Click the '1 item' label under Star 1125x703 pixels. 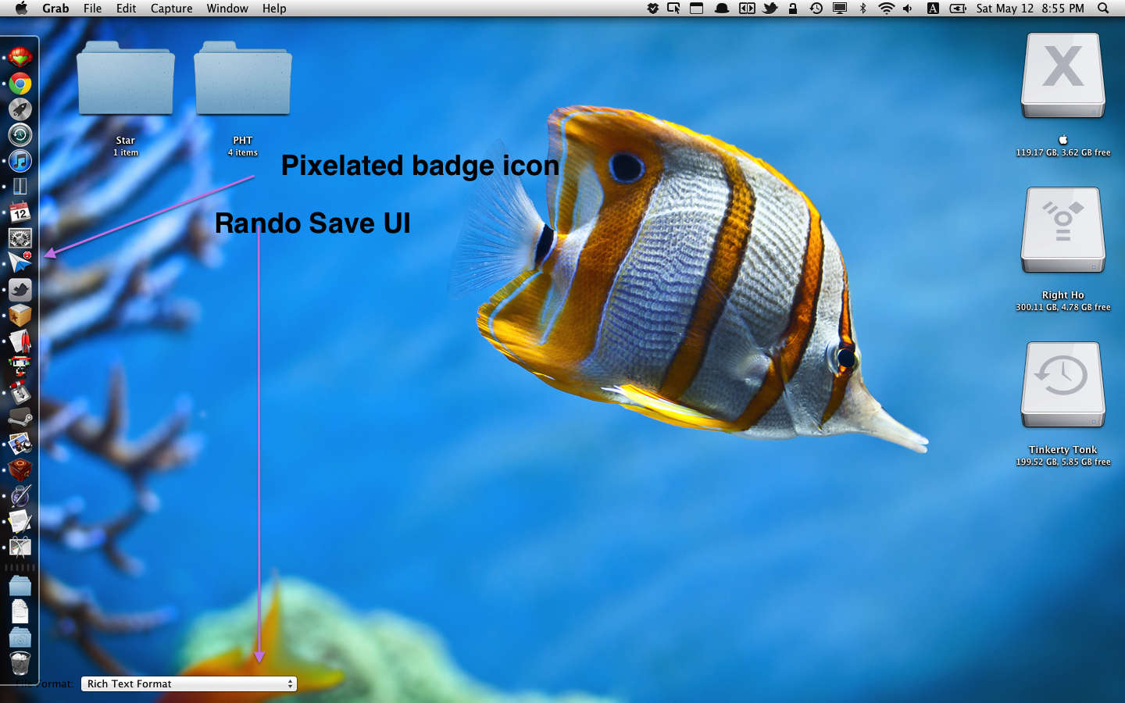coord(126,153)
